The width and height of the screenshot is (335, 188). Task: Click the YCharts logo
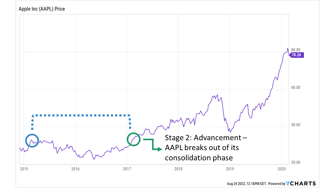click(301, 184)
